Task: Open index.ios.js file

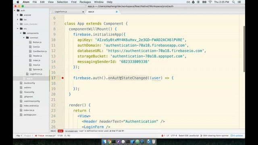Action: pyautogui.click(x=29, y=110)
